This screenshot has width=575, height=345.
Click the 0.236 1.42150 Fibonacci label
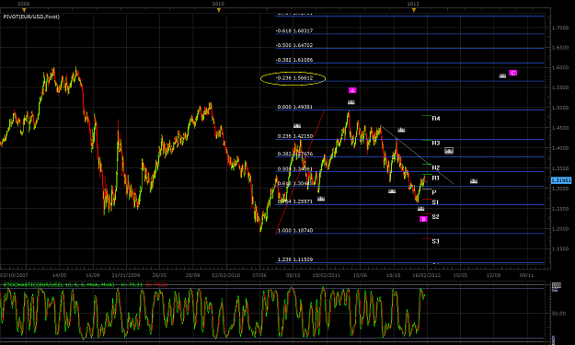pos(295,136)
